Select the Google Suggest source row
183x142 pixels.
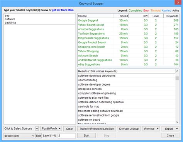point(128,21)
